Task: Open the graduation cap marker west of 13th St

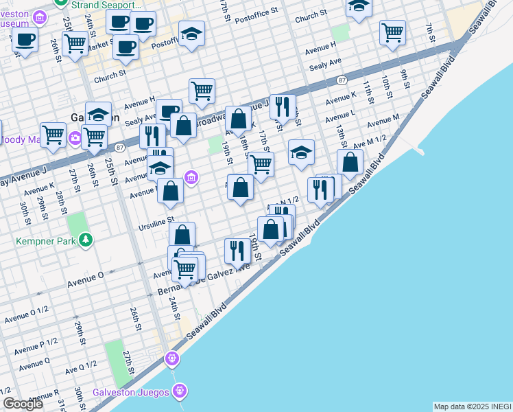Action: [301, 153]
